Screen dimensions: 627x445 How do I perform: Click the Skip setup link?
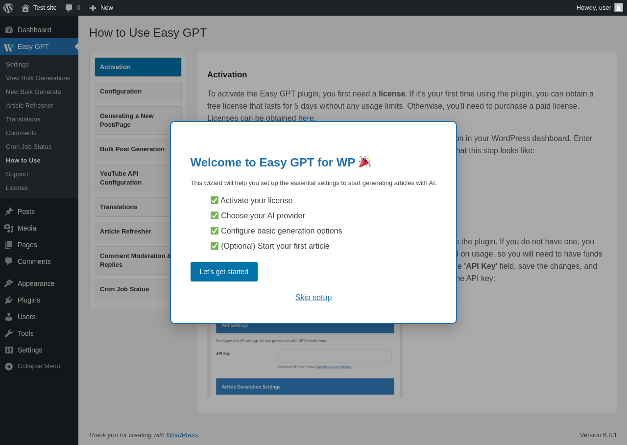[313, 298]
